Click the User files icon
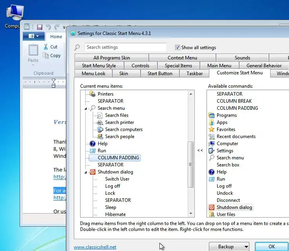289x251 pixels. pos(212,214)
